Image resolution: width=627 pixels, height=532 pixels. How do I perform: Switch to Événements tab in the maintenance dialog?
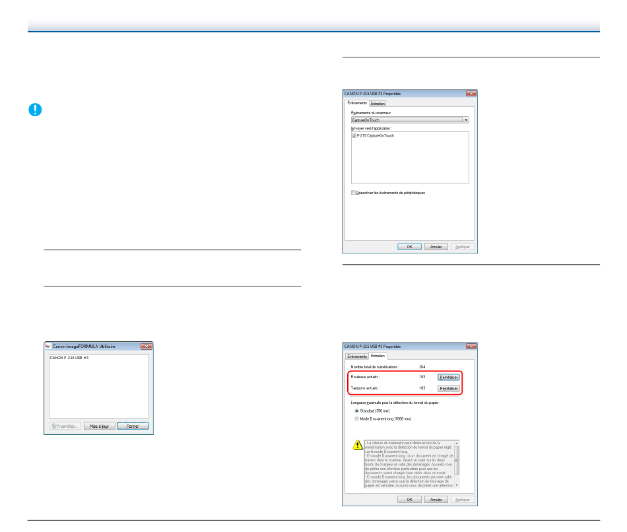[x=357, y=356]
